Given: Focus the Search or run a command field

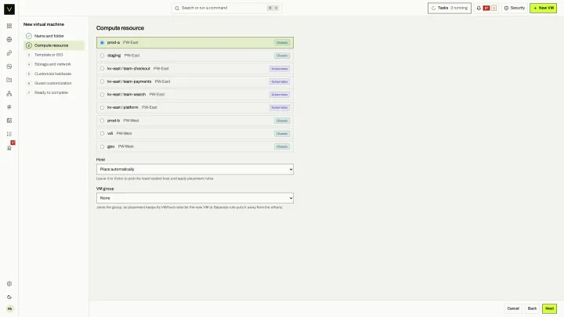Looking at the screenshot, I should click(226, 8).
